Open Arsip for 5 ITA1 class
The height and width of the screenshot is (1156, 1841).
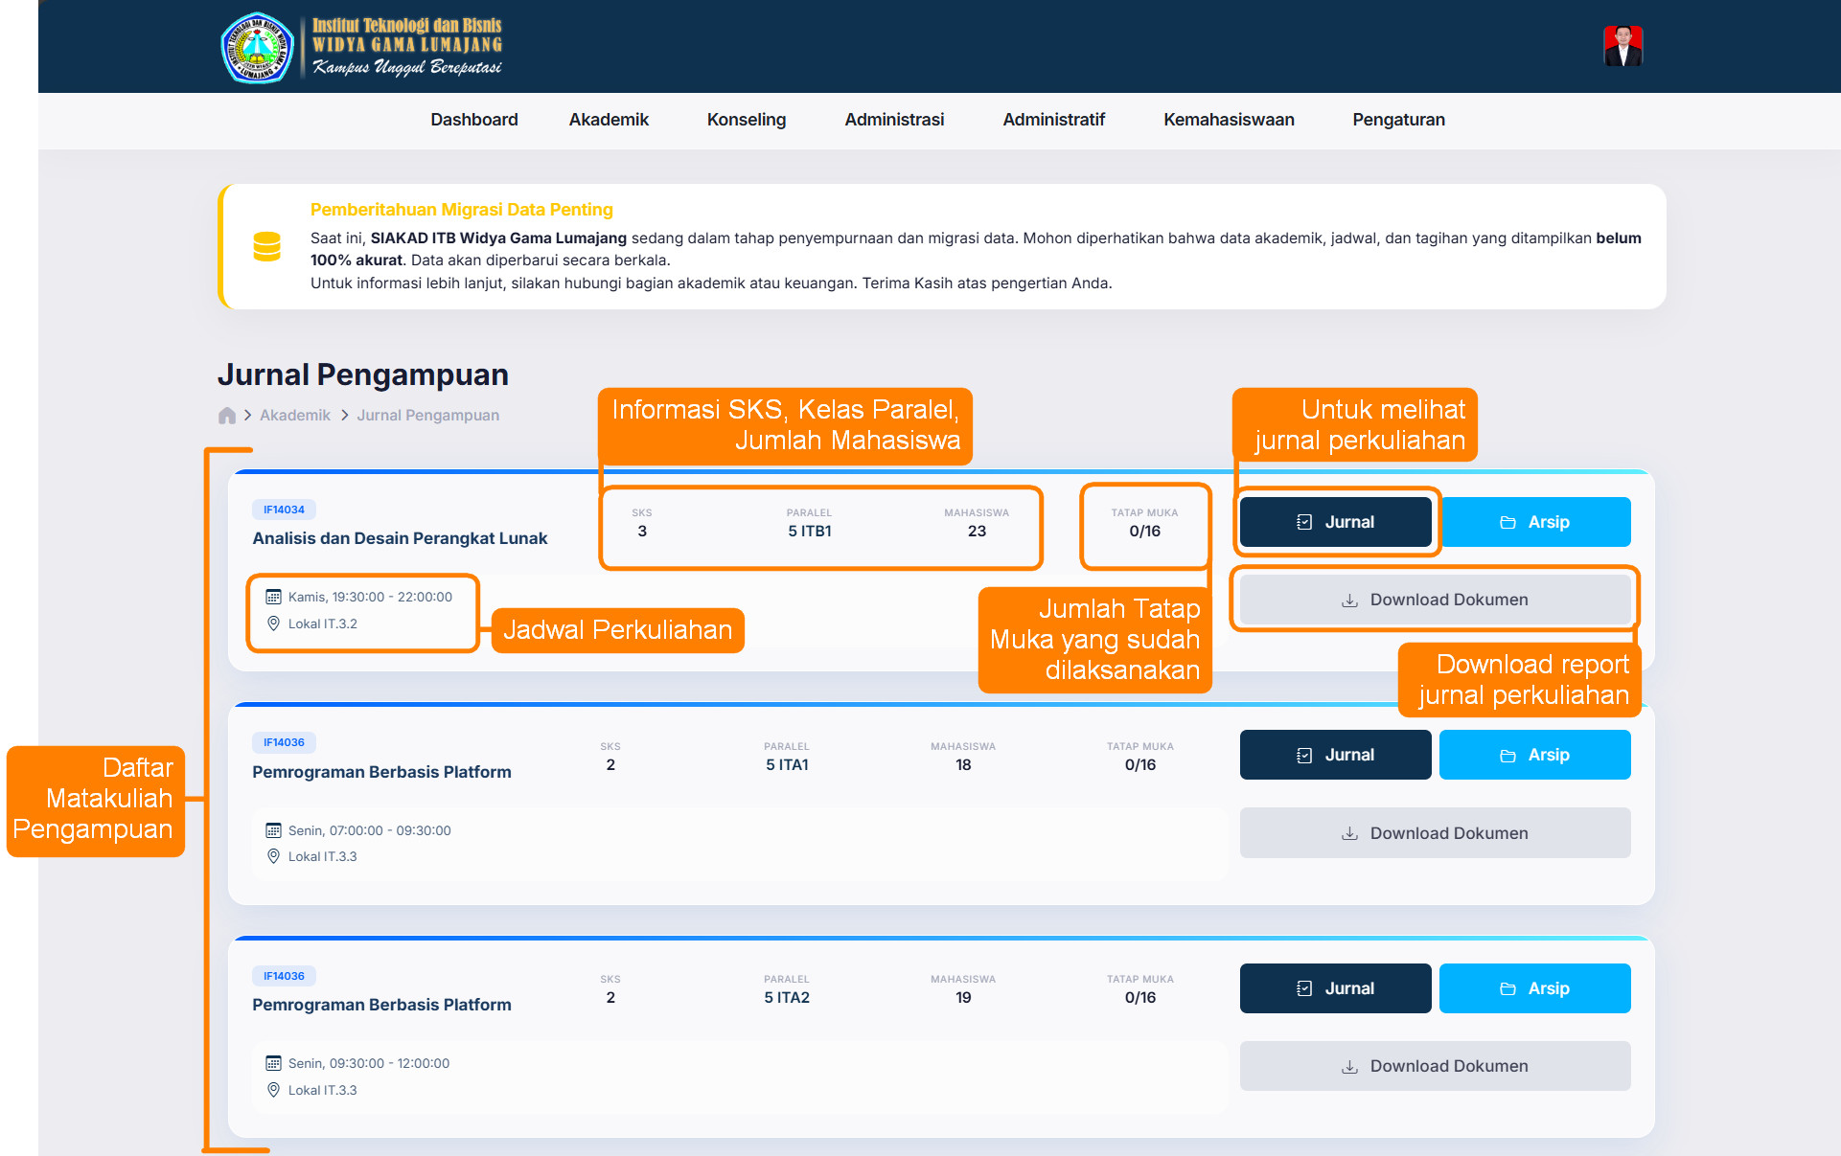[1534, 755]
